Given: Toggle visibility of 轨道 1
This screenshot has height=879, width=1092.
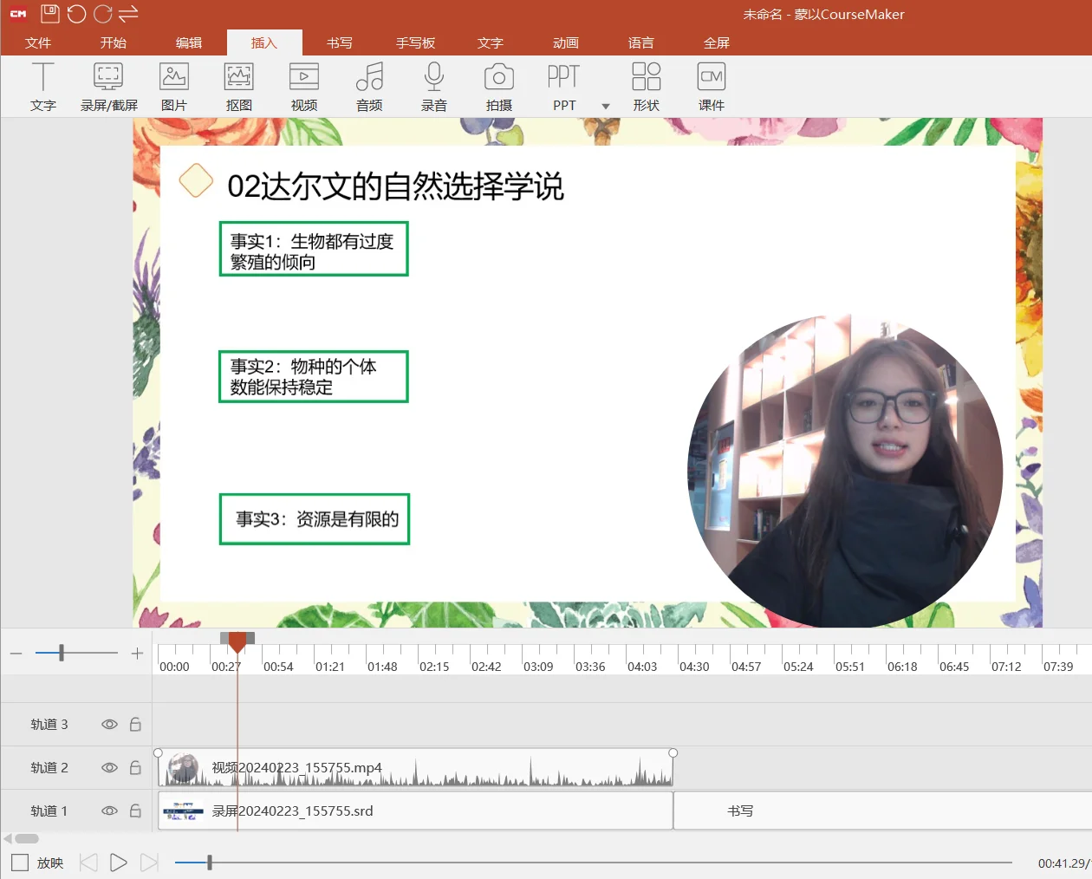Looking at the screenshot, I should 107,811.
